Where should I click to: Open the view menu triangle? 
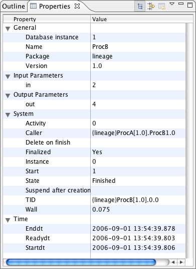[172, 4]
